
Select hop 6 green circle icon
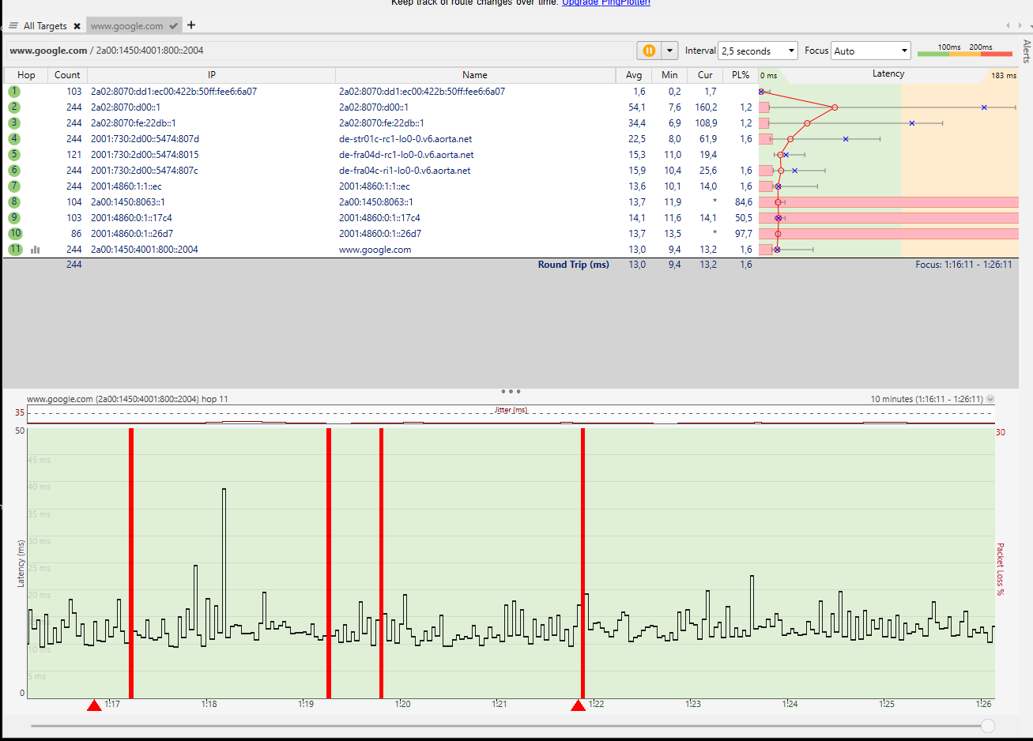[x=14, y=171]
